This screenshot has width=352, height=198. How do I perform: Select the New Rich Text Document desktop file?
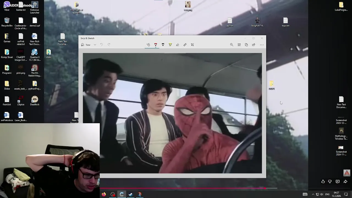[x=35, y=40]
